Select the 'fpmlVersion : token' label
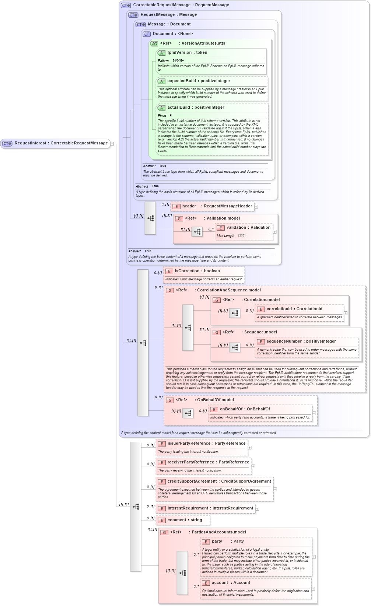The width and height of the screenshot is (371, 606). coord(187,53)
